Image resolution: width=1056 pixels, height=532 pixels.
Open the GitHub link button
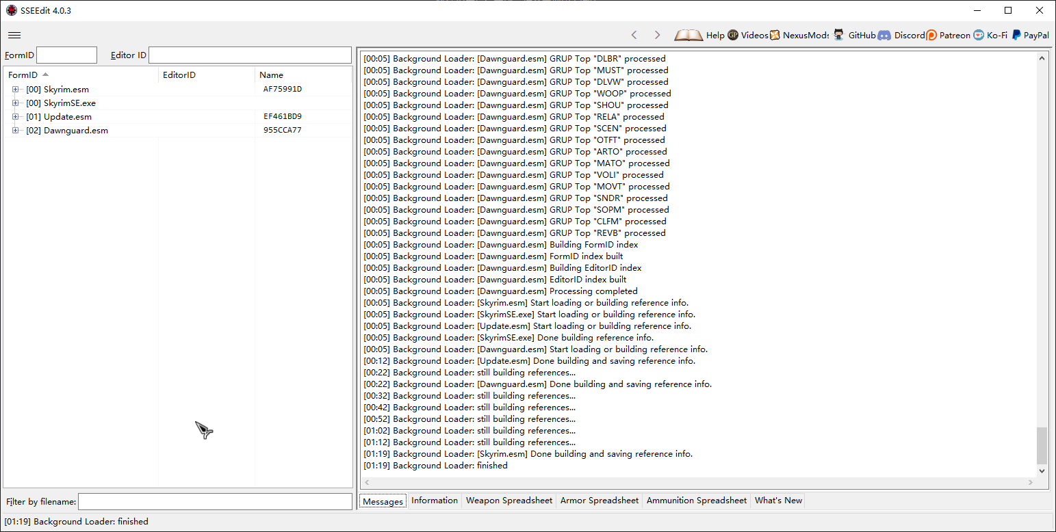855,35
